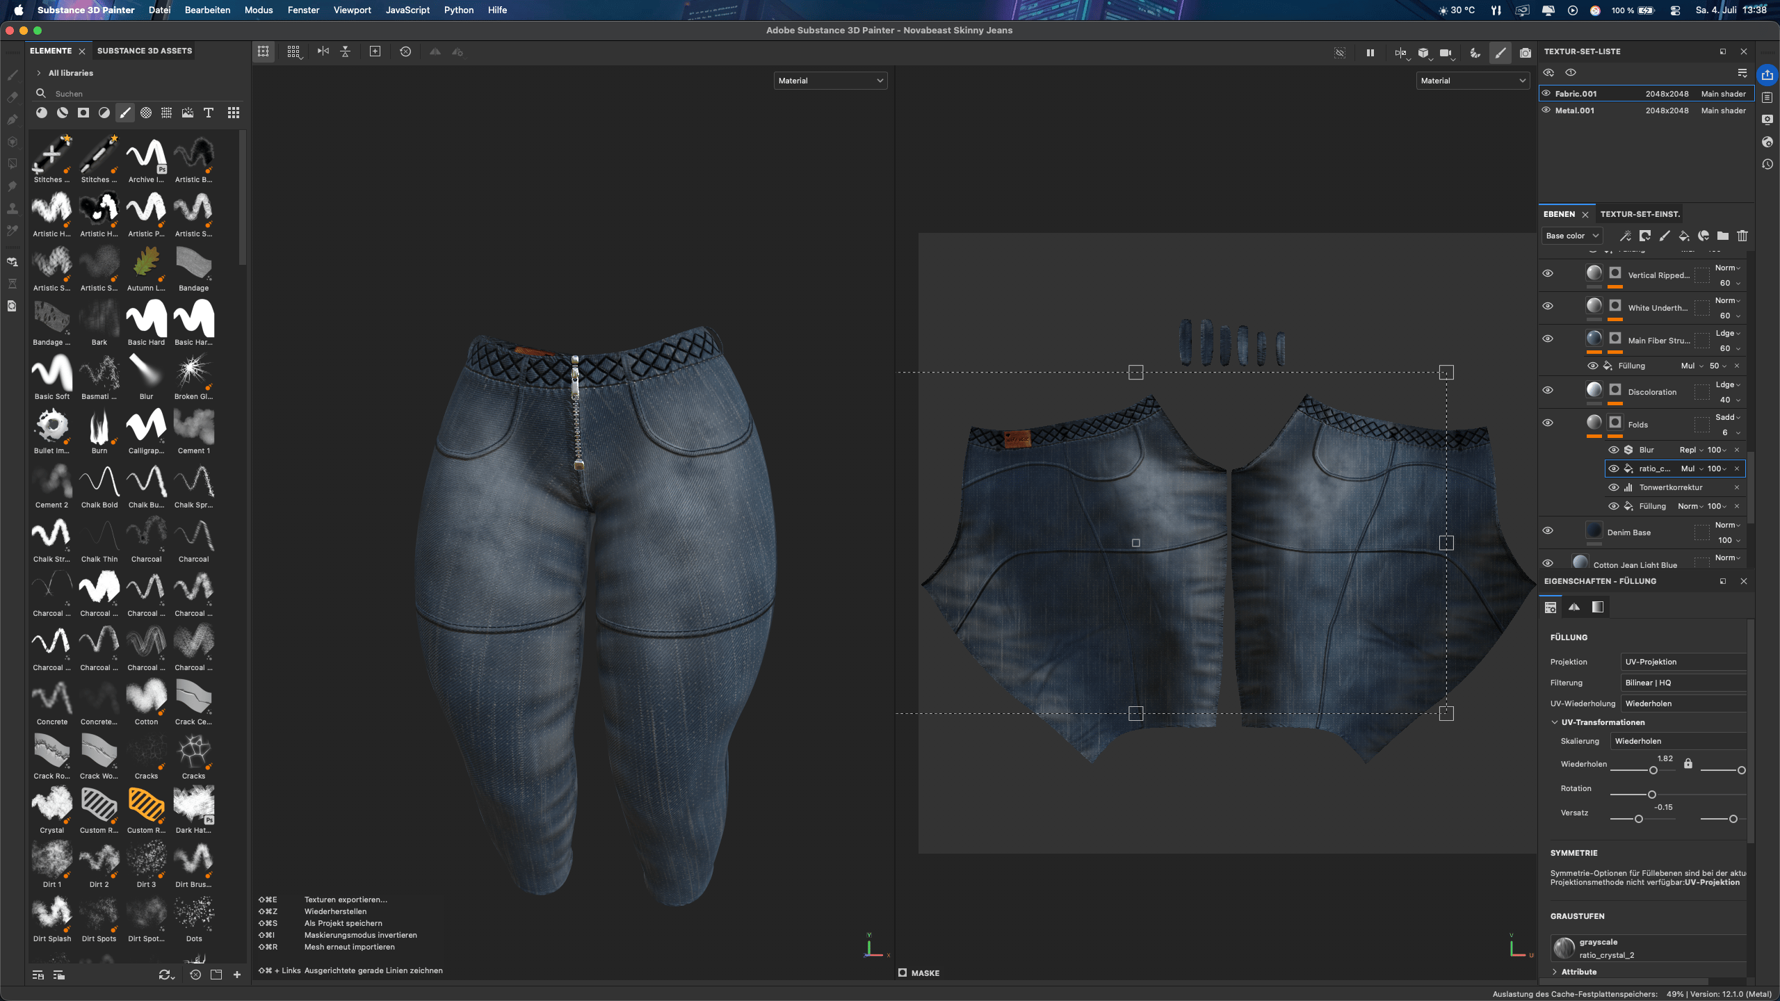The height and width of the screenshot is (1001, 1780).
Task: Toggle visibility of Metal.001 texture set
Action: (x=1546, y=110)
